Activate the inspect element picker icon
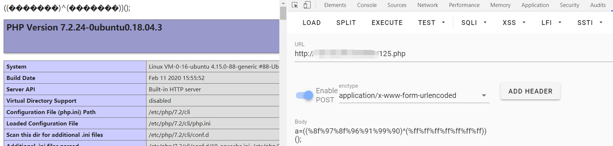 [x=295, y=5]
